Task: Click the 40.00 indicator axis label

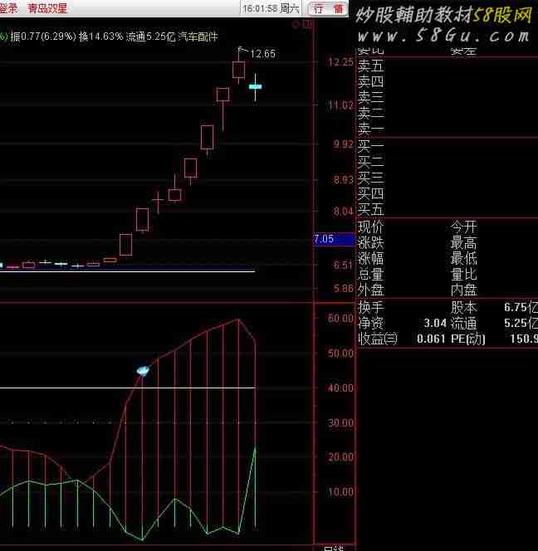Action: point(340,388)
